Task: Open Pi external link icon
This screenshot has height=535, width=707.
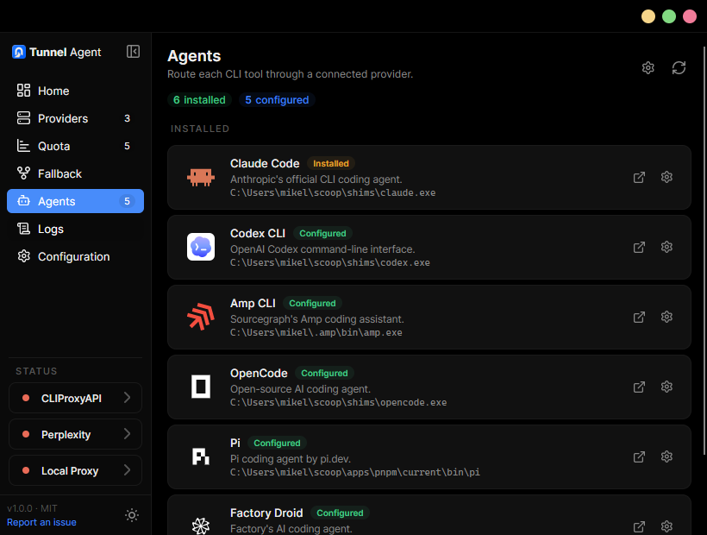Action: pyautogui.click(x=639, y=457)
